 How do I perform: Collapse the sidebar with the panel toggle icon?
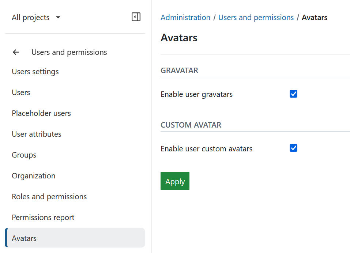coord(136,17)
